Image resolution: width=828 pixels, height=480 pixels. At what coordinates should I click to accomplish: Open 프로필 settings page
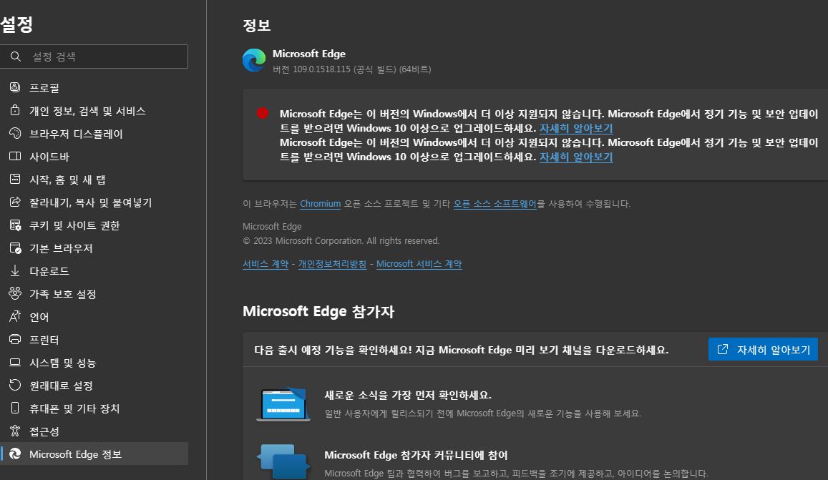coord(94,87)
